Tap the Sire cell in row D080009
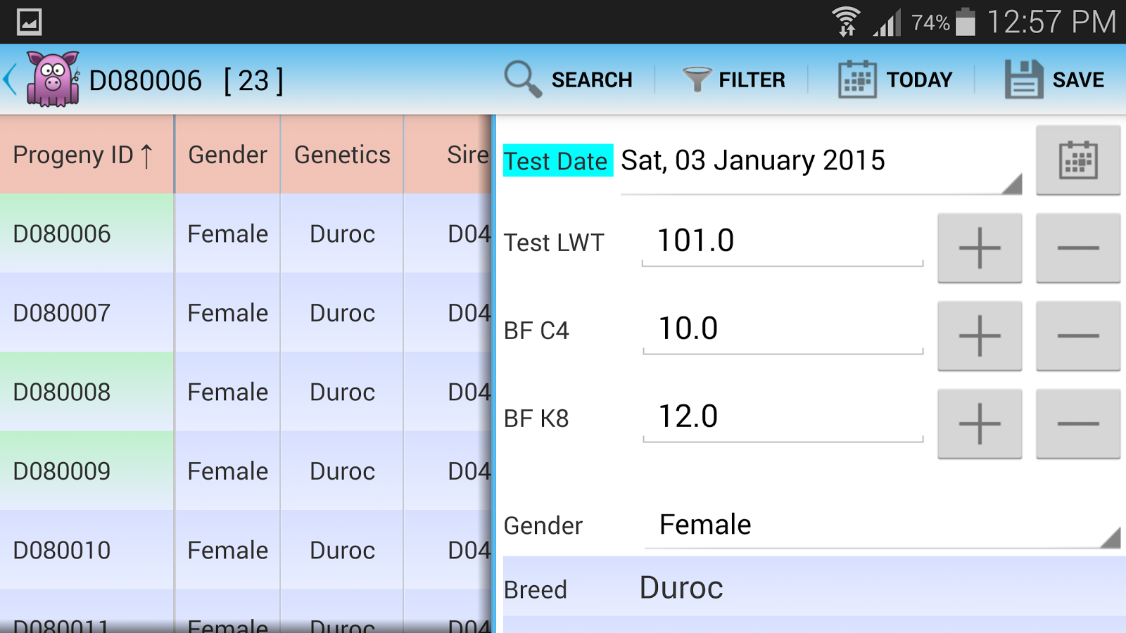1126x633 pixels. pos(448,471)
